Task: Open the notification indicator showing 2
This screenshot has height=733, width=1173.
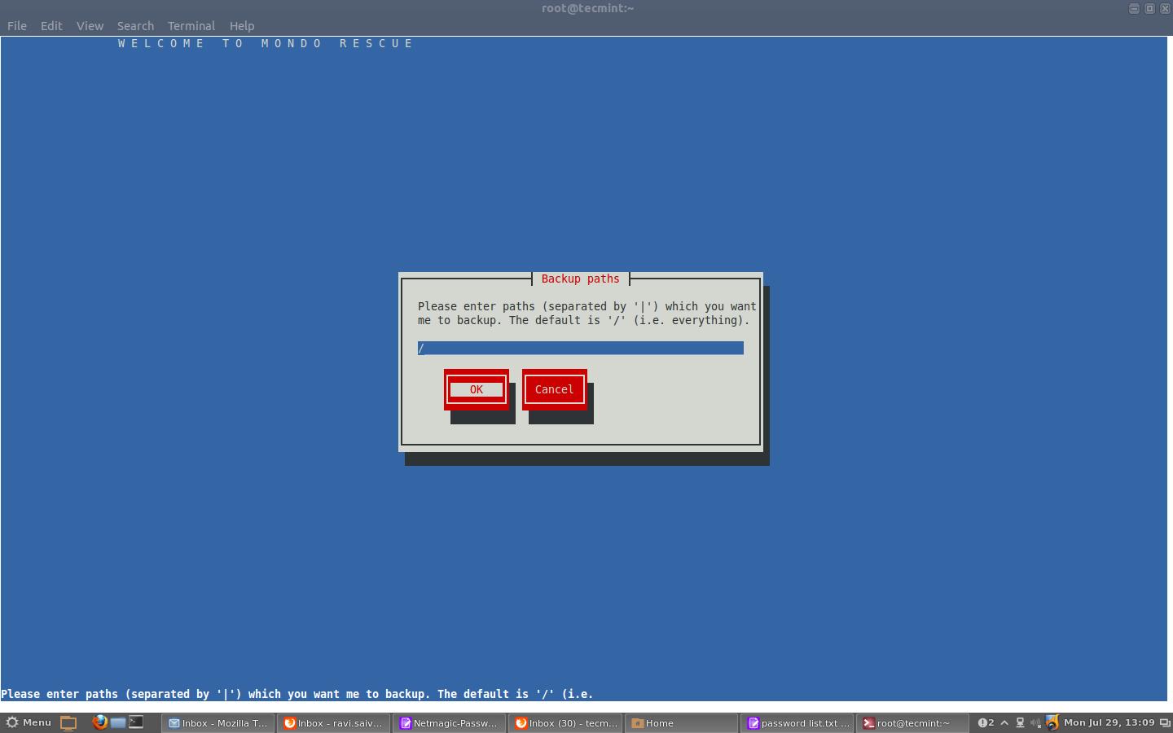Action: [986, 722]
